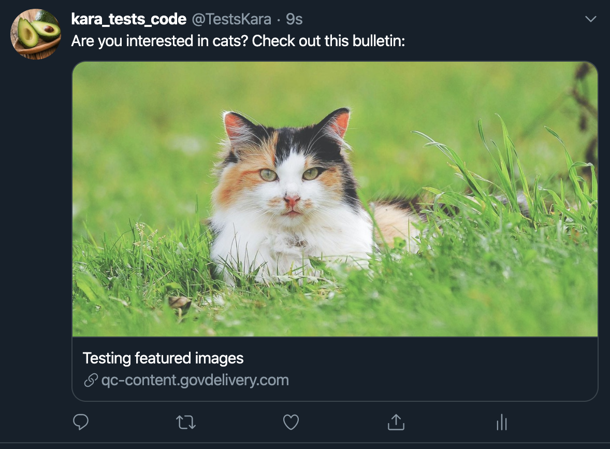Image resolution: width=610 pixels, height=449 pixels.
Task: Open kara_tests_code's avocado profile picture
Action: 36,34
